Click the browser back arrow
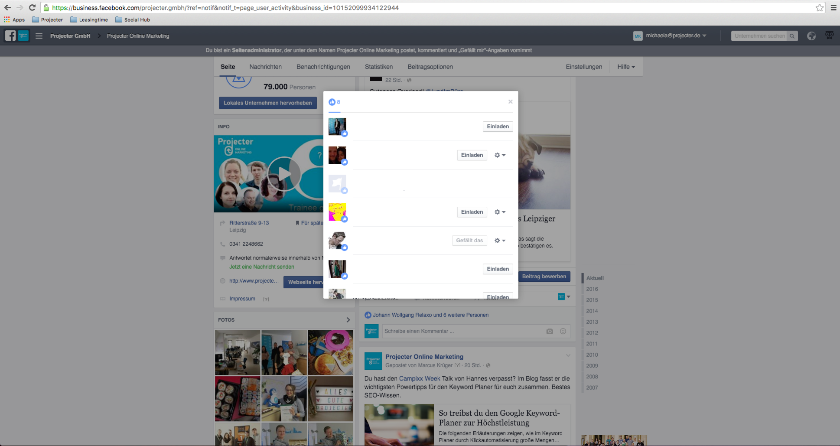840x446 pixels. [x=7, y=7]
